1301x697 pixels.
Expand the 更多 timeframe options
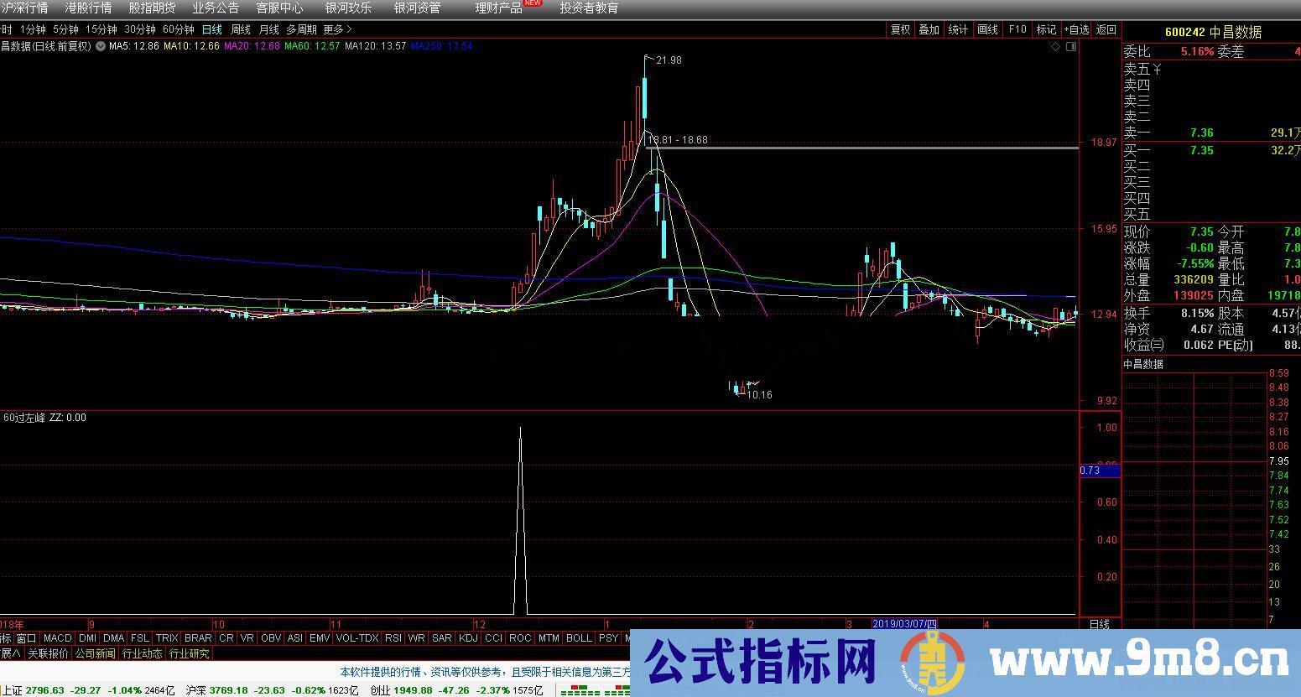click(x=337, y=29)
